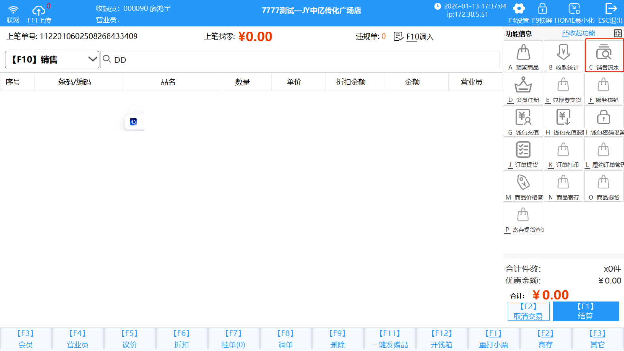Image resolution: width=624 pixels, height=351 pixels.
Task: Open 钱包密码设置 wallet password settings
Action: 604,121
